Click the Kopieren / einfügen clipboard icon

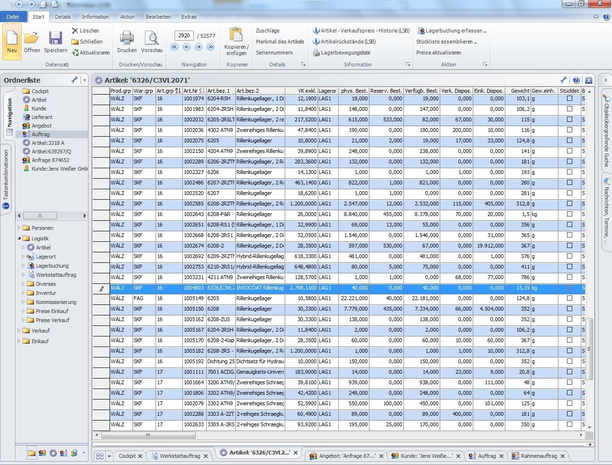click(x=236, y=35)
